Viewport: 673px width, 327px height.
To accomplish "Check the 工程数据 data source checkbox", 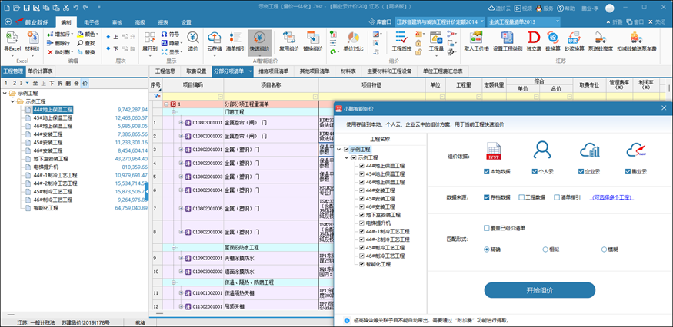I will (x=521, y=197).
